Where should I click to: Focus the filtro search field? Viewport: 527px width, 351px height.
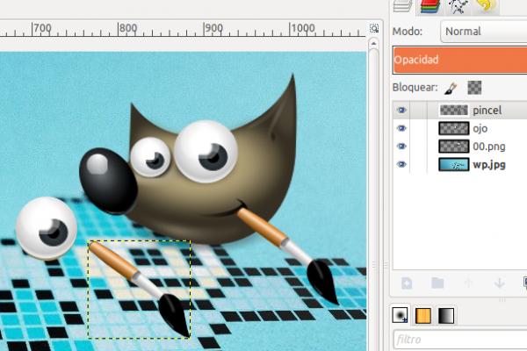[459, 340]
